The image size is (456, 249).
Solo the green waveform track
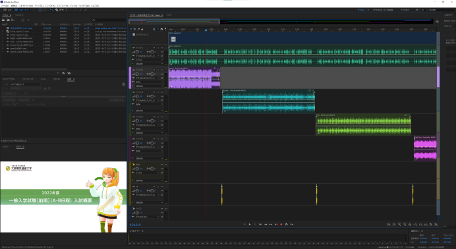(x=158, y=47)
